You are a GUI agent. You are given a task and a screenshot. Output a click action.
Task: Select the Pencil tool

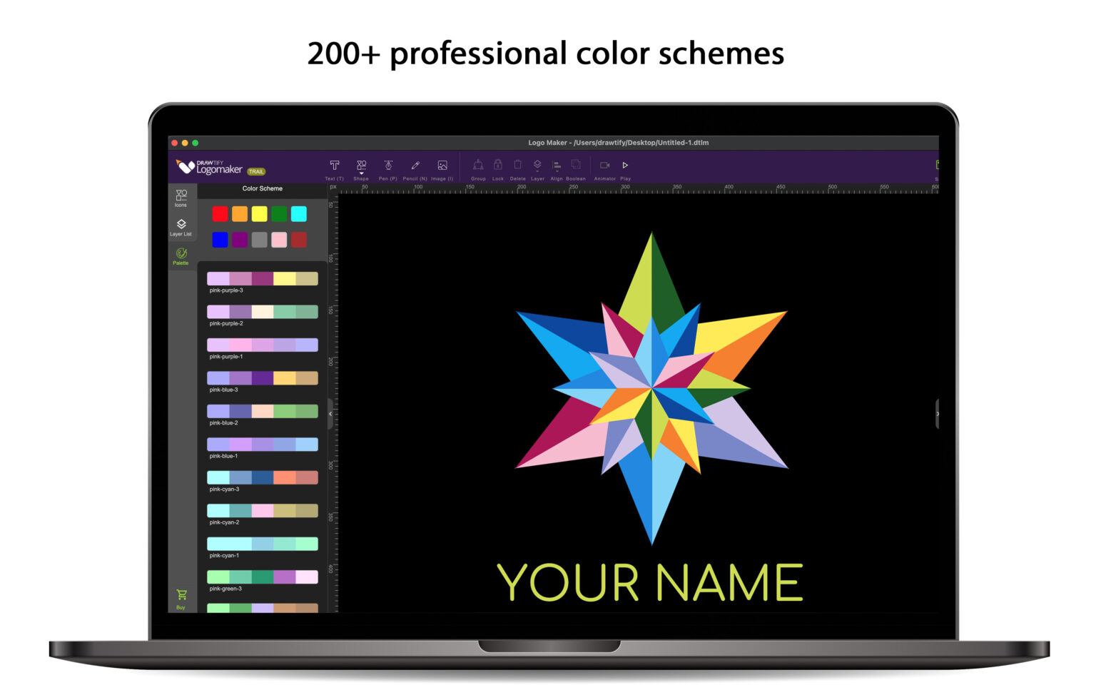(x=415, y=166)
